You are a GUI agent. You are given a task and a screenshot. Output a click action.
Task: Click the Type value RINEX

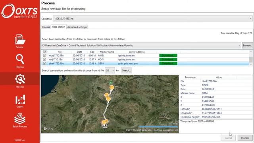(205, 85)
